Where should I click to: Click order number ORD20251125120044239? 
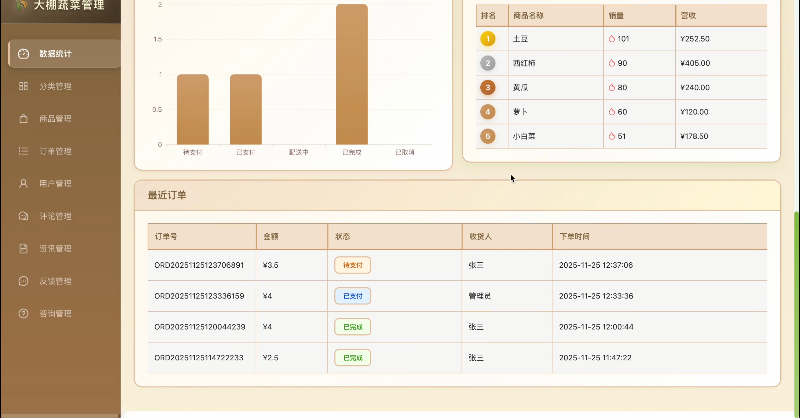200,327
